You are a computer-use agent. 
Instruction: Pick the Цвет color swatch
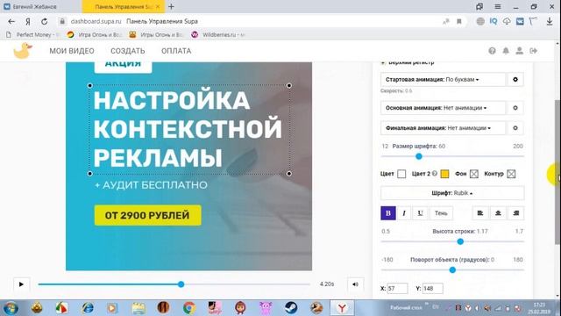pos(401,174)
